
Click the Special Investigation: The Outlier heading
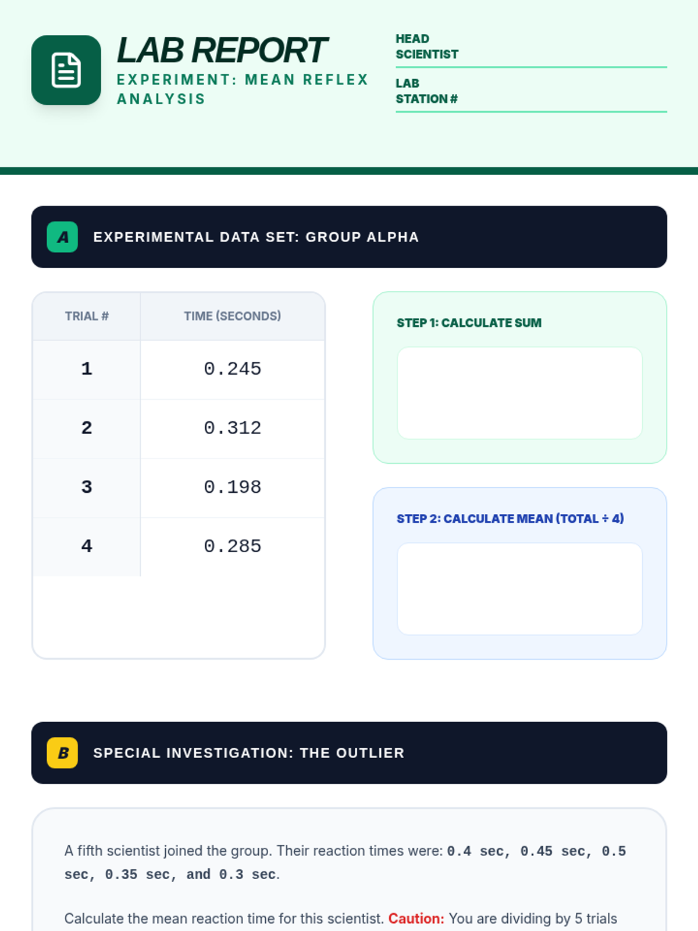coord(248,753)
